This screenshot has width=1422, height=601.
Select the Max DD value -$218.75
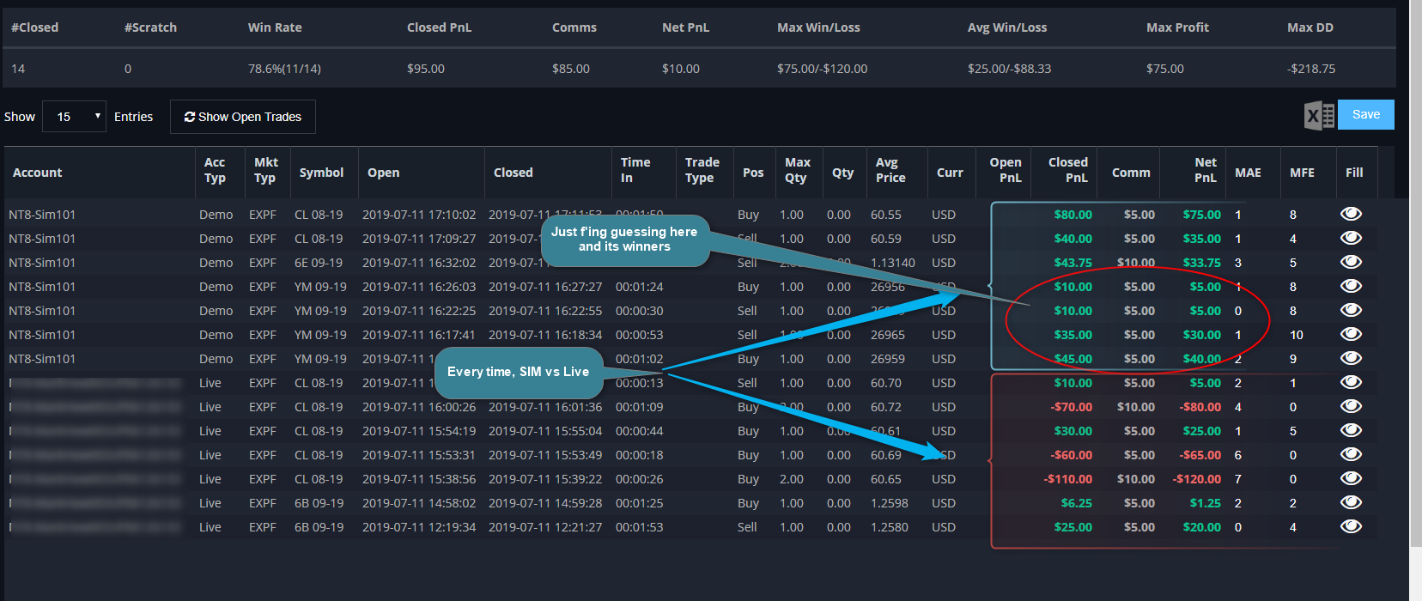point(1311,69)
